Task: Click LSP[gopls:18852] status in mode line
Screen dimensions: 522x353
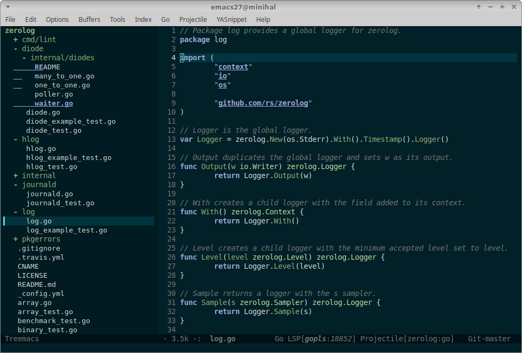Action: [x=322, y=339]
